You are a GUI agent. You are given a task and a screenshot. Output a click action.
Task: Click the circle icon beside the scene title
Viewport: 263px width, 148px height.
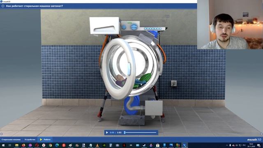pos(3,6)
